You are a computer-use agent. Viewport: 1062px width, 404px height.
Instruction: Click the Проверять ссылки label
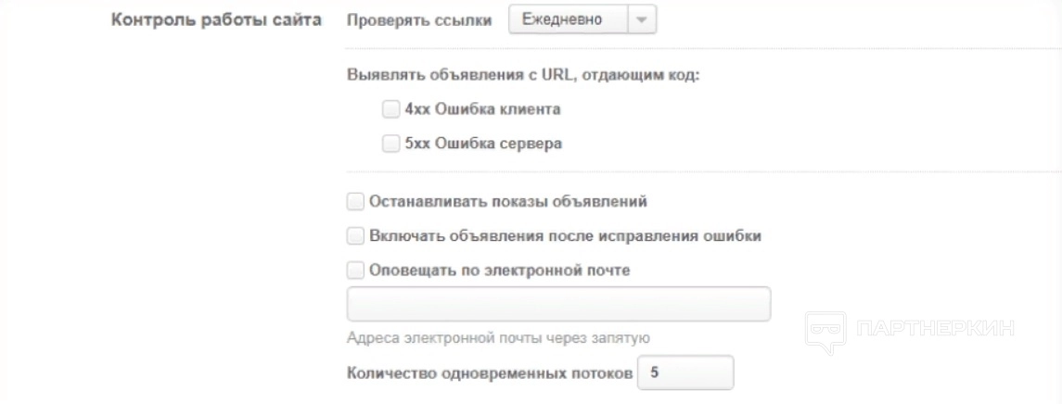(419, 19)
